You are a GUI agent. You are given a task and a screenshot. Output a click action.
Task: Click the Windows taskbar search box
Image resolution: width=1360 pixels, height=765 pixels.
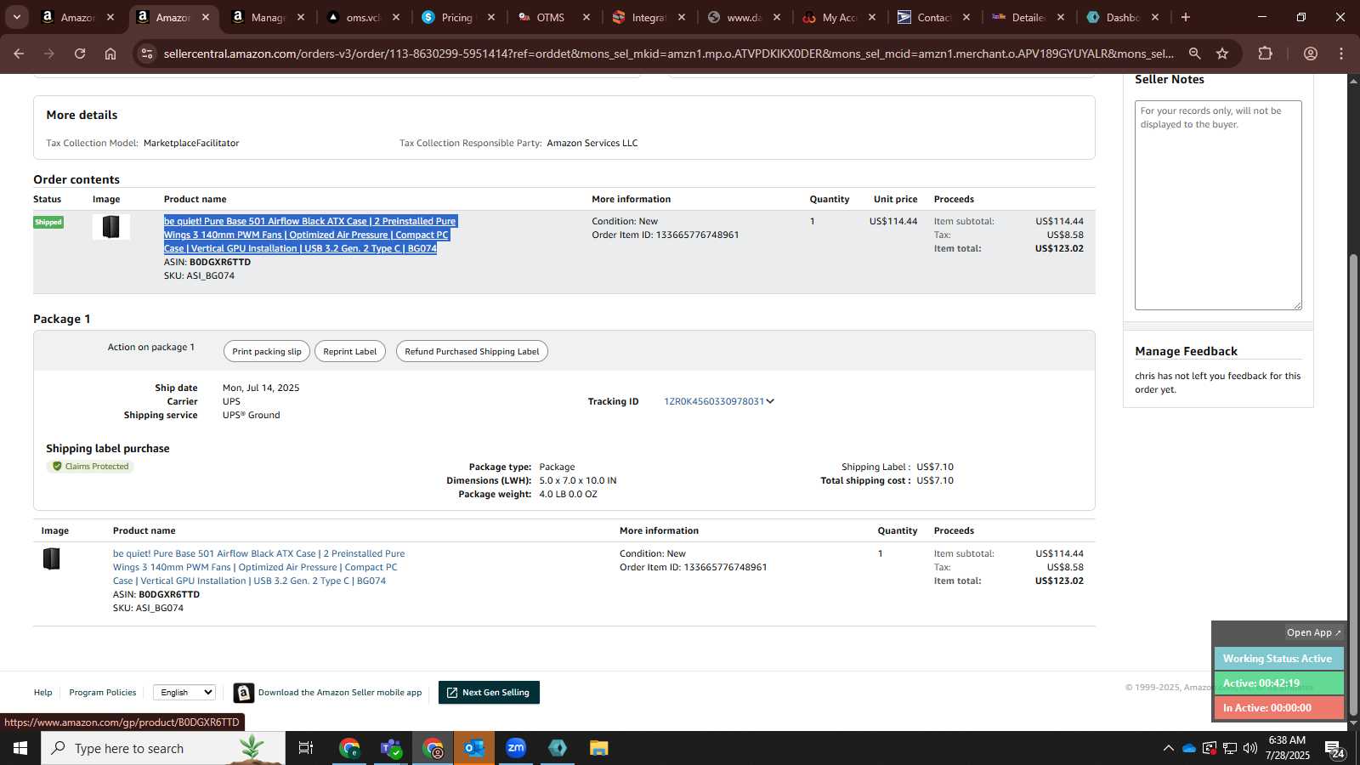[x=163, y=748]
